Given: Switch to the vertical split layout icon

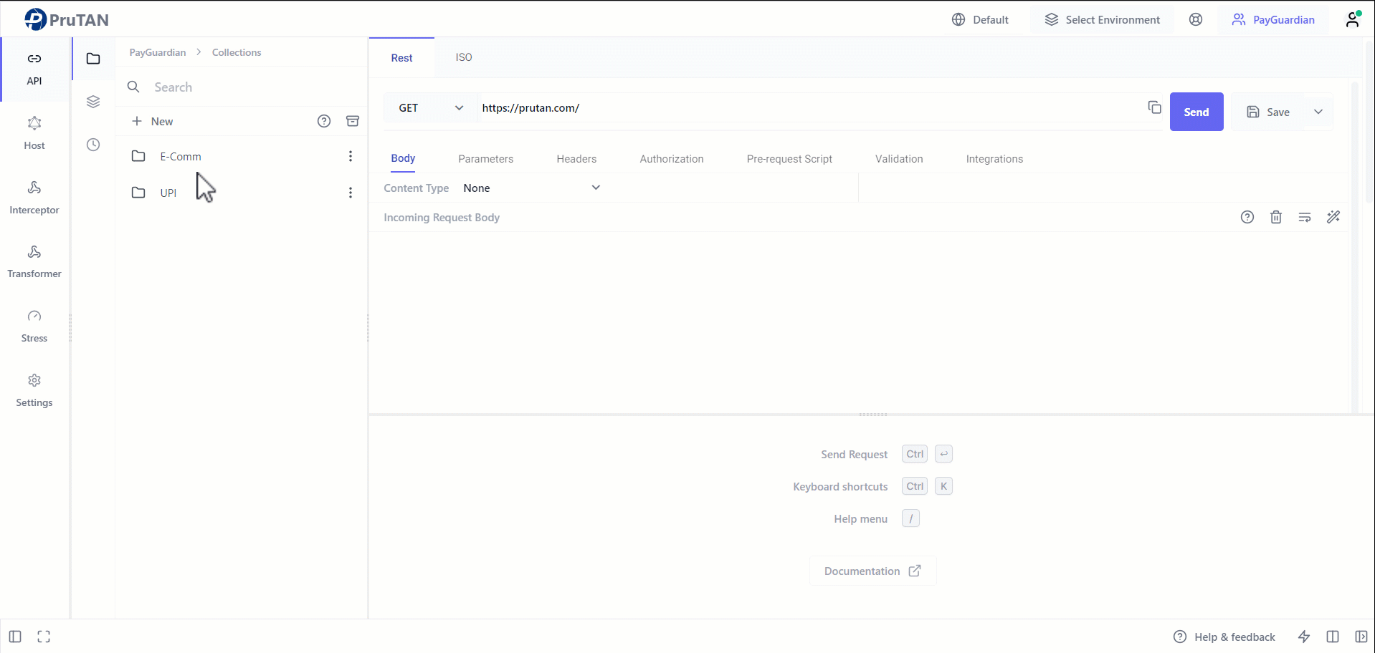Looking at the screenshot, I should pos(1333,637).
